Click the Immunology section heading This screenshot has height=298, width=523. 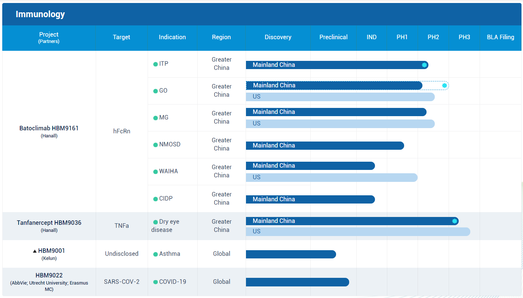tap(40, 14)
